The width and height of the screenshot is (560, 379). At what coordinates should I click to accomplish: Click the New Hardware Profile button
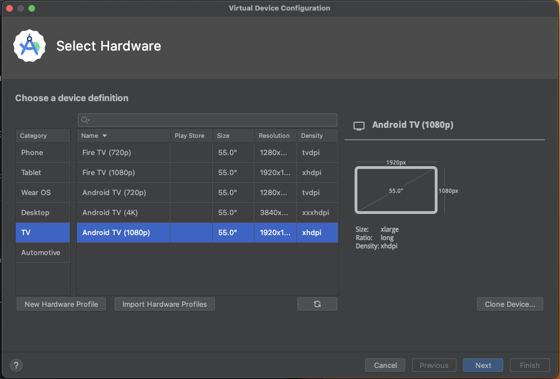pos(61,304)
